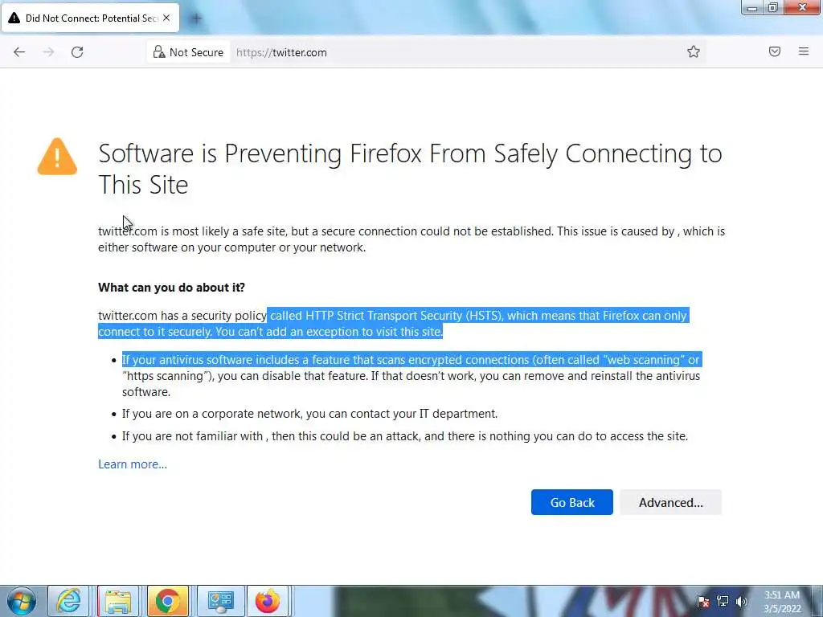This screenshot has height=617, width=823.
Task: Open the Firefox hamburger application menu
Action: coord(804,52)
